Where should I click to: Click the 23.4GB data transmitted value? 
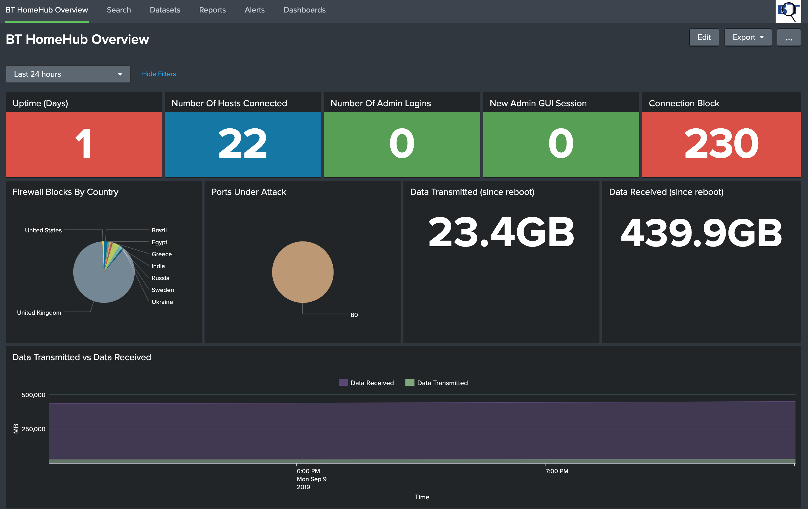(x=501, y=232)
